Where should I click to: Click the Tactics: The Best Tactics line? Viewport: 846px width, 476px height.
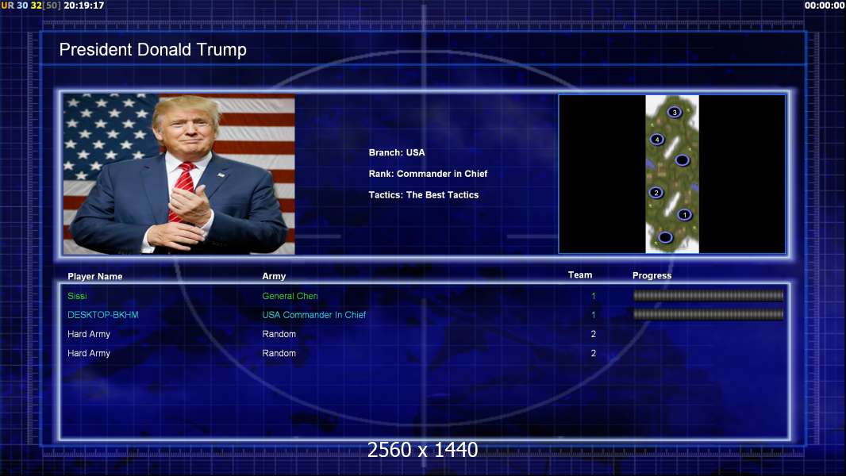point(424,195)
